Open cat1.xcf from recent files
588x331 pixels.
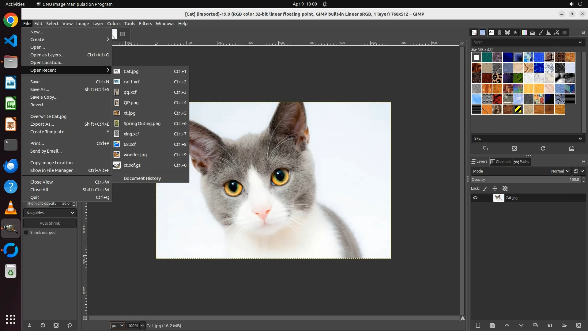132,82
